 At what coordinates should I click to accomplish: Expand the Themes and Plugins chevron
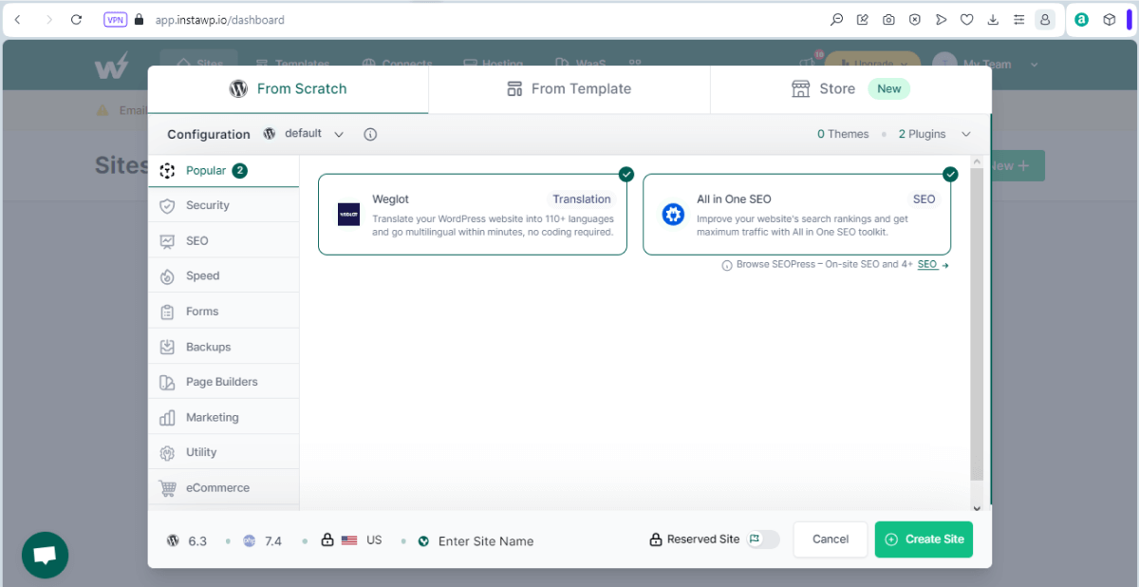pos(966,134)
